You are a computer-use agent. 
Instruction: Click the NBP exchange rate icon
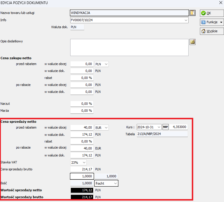coord(165,127)
